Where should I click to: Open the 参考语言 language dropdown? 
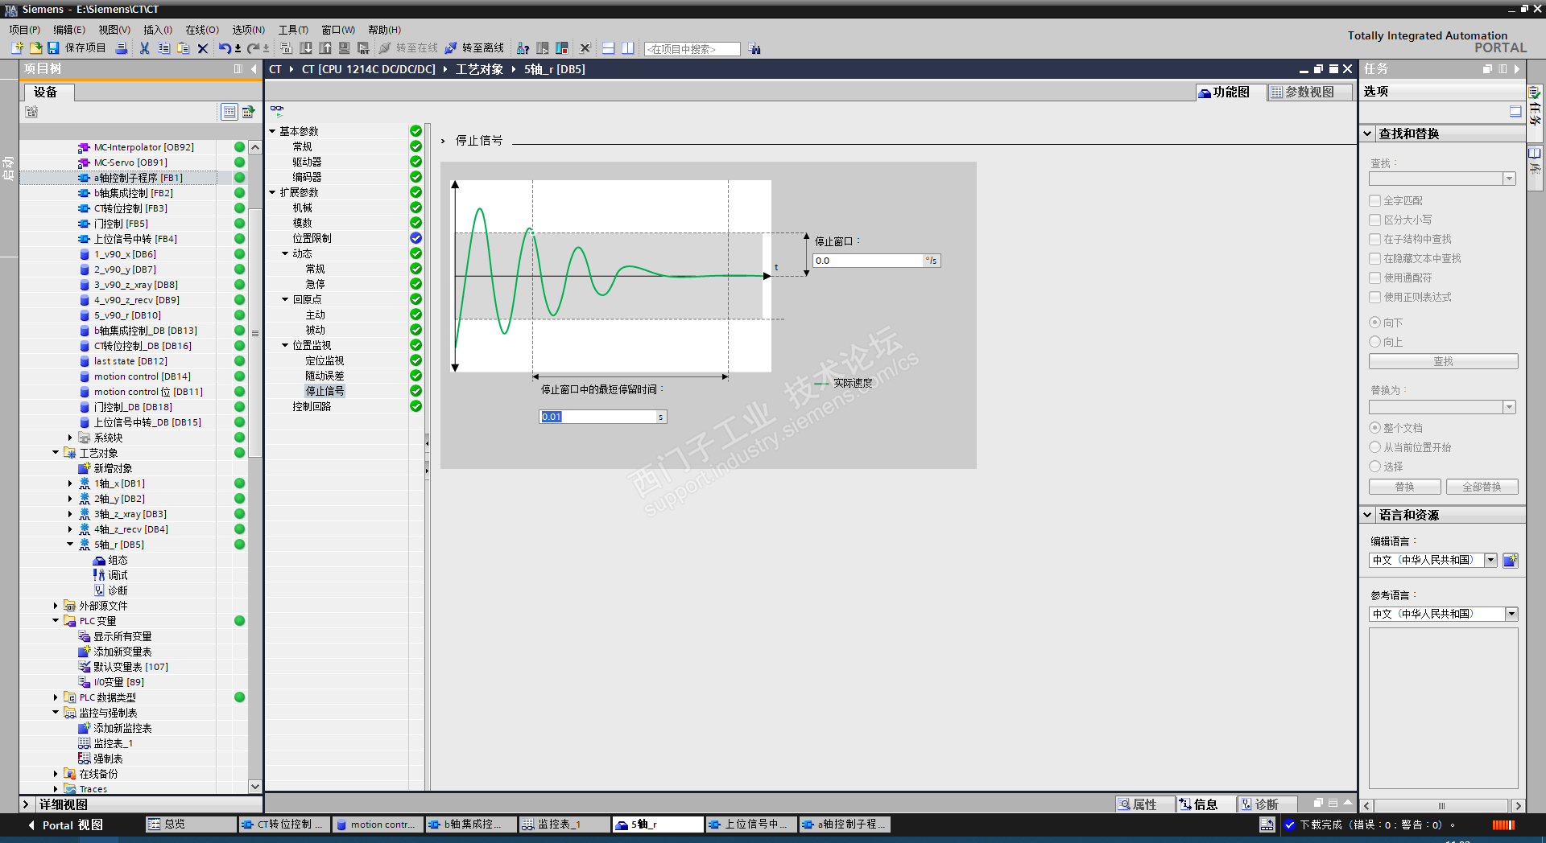tap(1511, 614)
